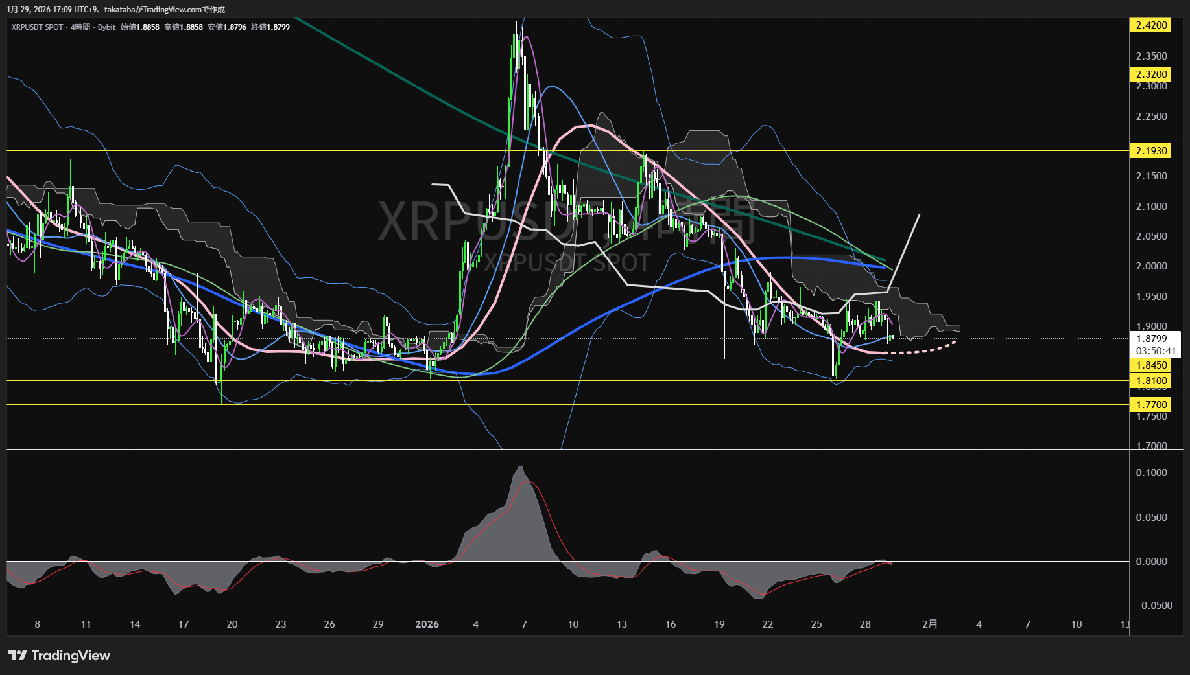Click date label 17 on time axis
The width and height of the screenshot is (1190, 675).
(x=184, y=624)
